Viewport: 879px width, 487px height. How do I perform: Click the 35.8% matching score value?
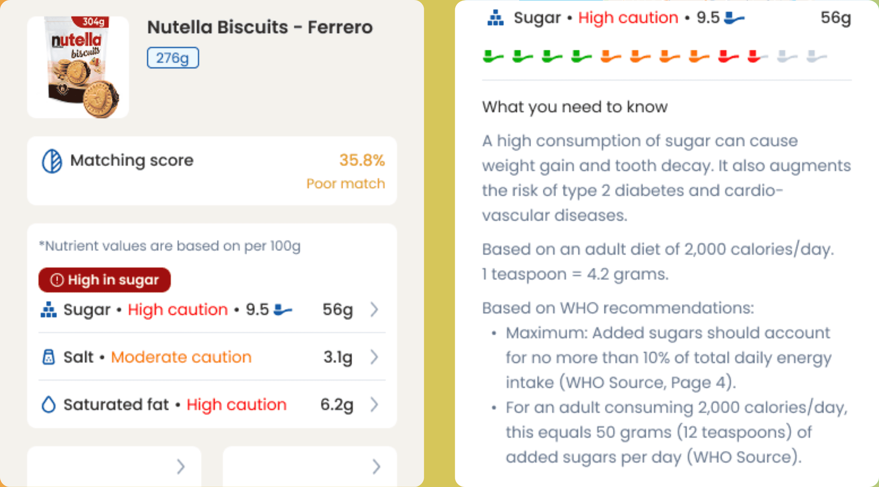(x=362, y=160)
